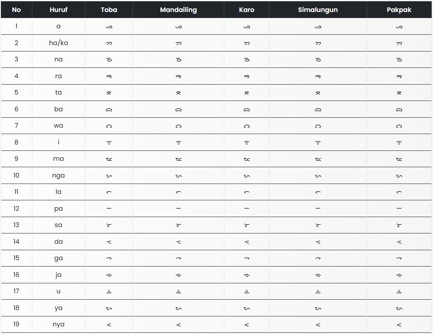Click the 'Huruf' column header

(59, 10)
